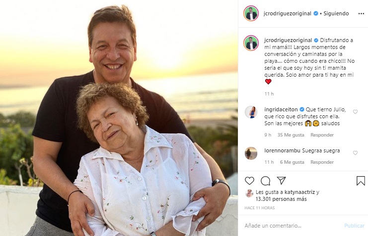Open the three-dot more options menu

361,13
